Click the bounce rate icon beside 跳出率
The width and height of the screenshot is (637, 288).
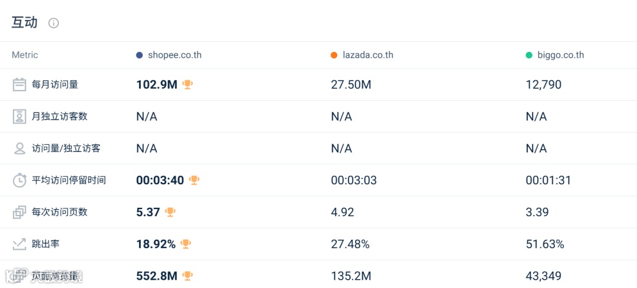point(19,244)
